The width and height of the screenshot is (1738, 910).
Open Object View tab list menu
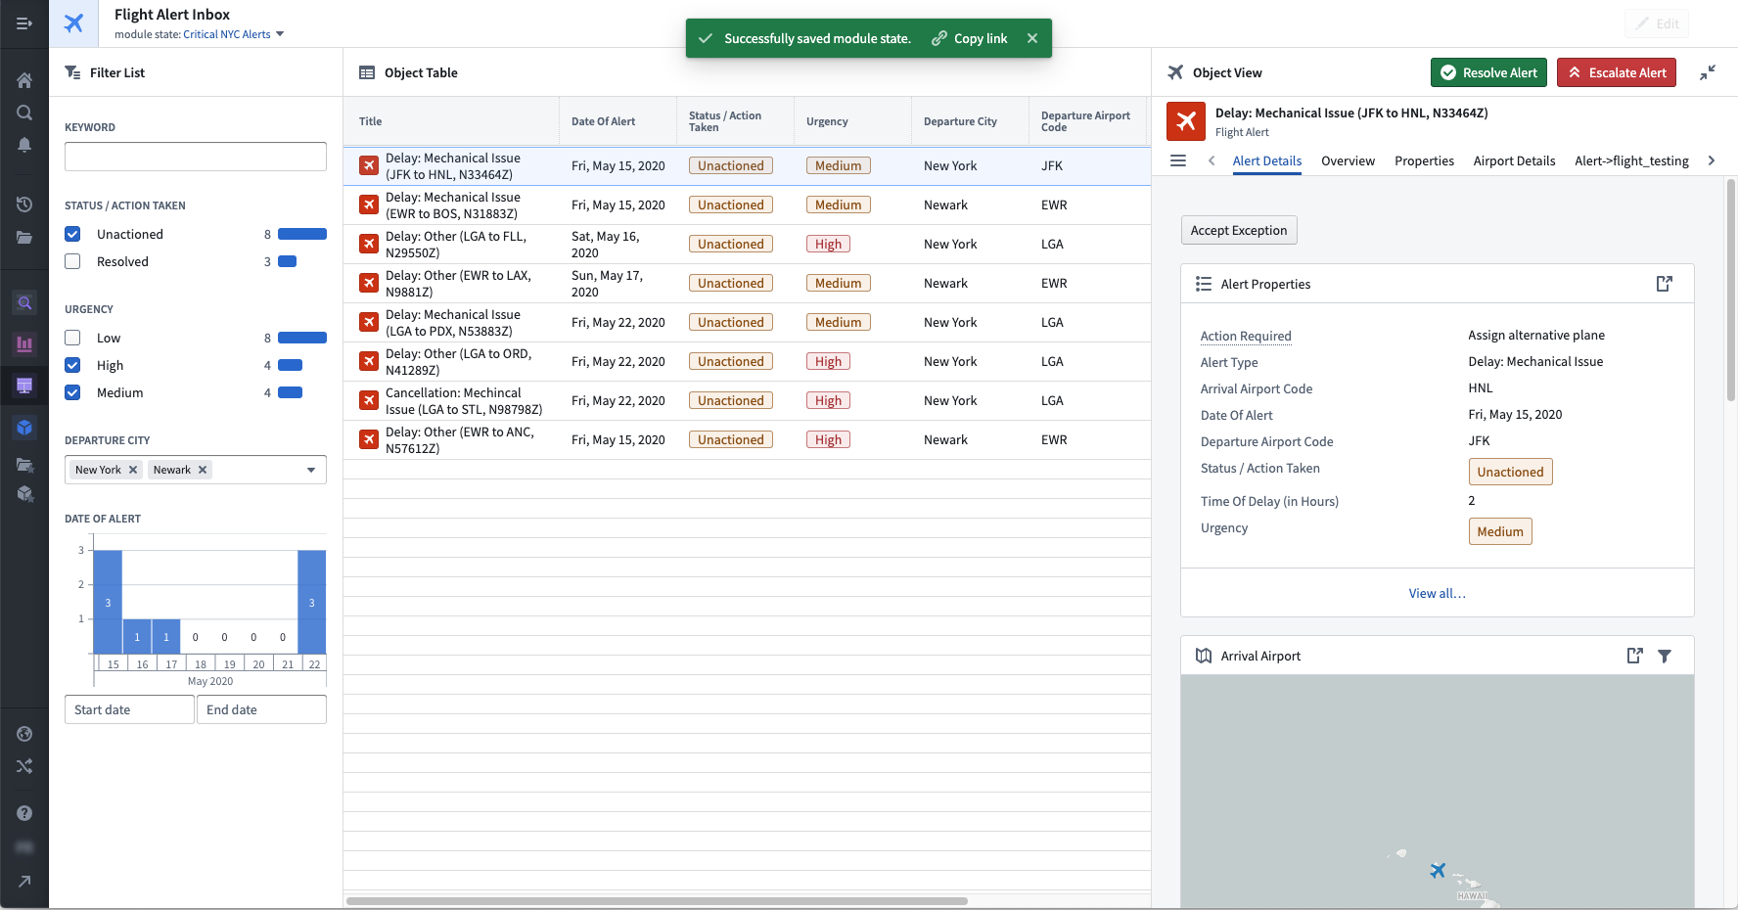point(1178,160)
